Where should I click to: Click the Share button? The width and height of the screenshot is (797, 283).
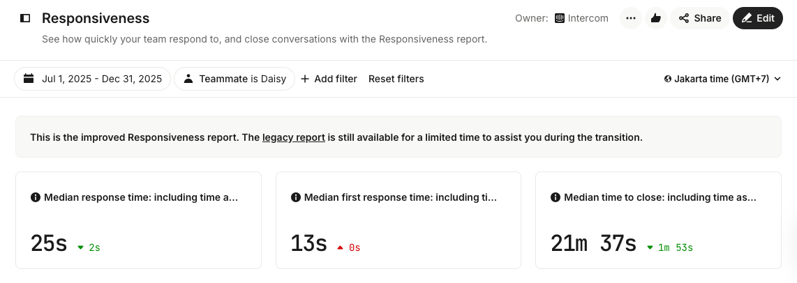pos(700,18)
